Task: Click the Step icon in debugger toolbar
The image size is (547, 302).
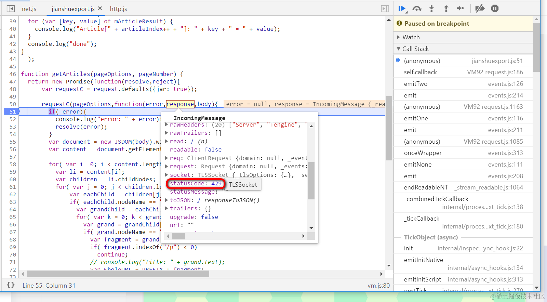Action: [461, 9]
